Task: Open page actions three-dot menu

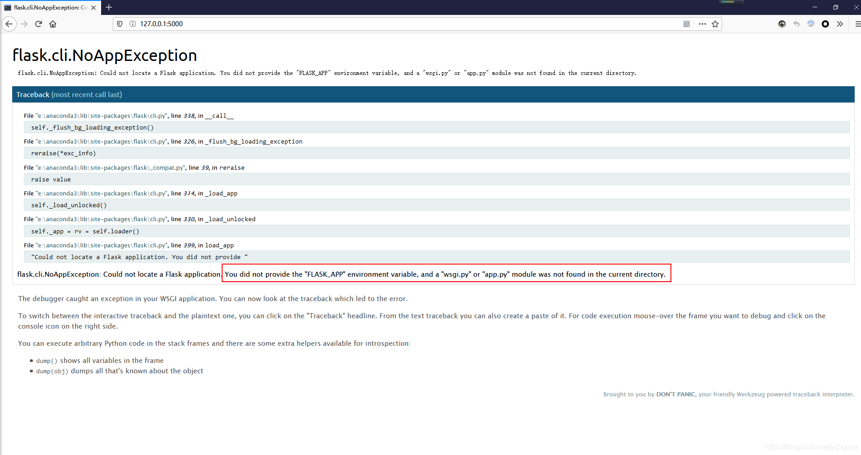Action: 702,24
